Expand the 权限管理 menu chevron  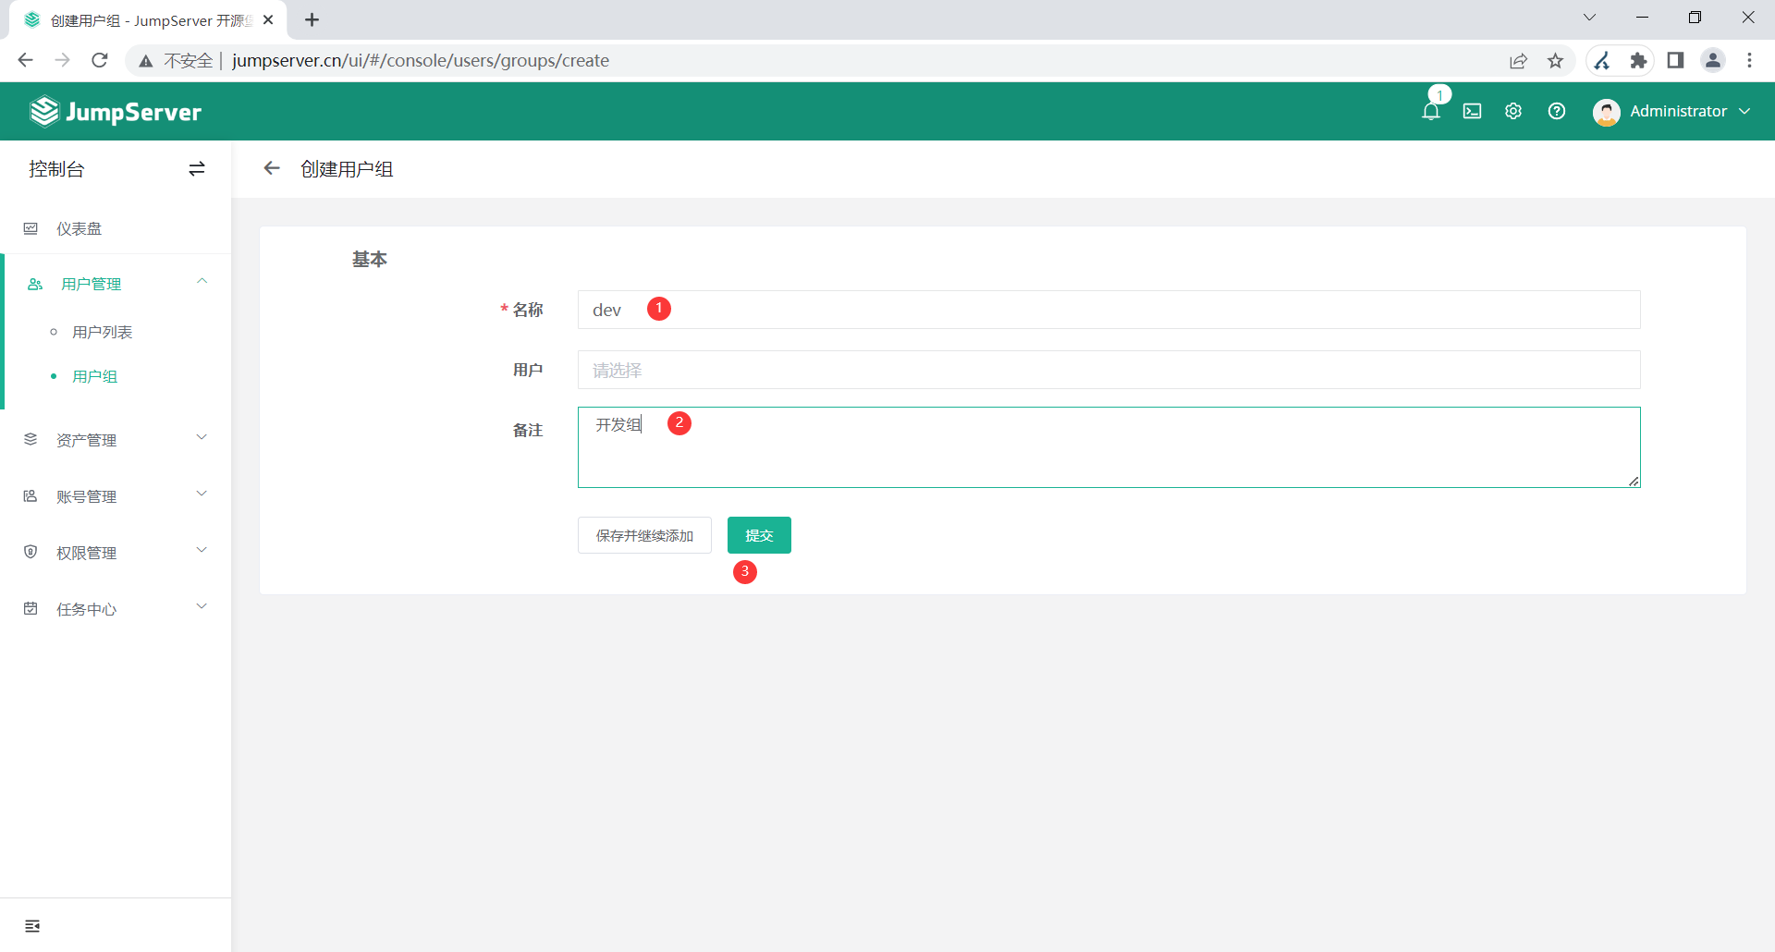[202, 551]
